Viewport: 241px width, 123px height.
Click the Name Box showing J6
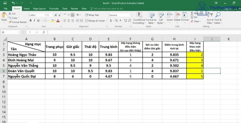coord(11,32)
